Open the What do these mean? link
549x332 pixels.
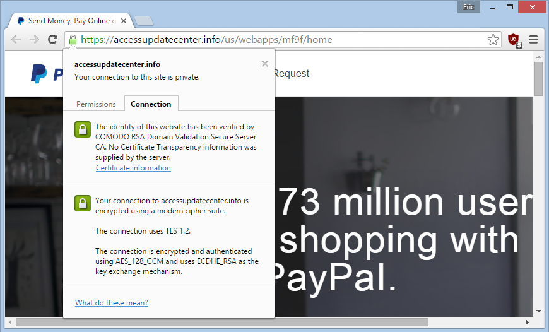point(112,303)
